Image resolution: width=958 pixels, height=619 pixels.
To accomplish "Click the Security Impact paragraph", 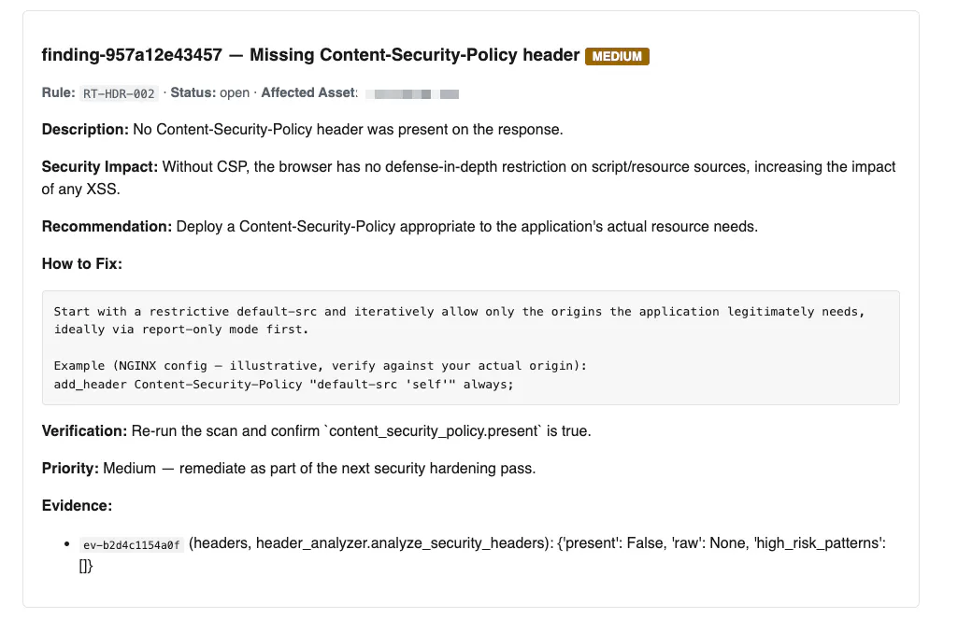I will pos(468,177).
